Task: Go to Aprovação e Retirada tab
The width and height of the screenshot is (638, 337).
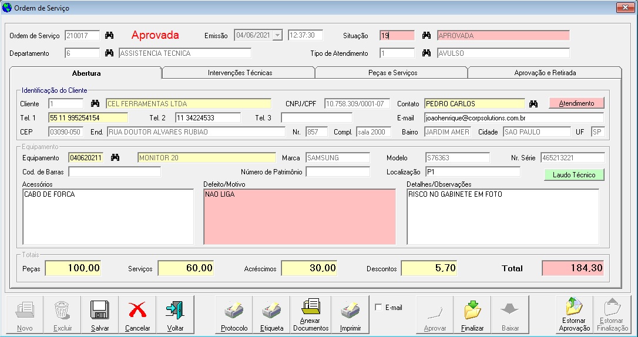Action: click(x=545, y=73)
